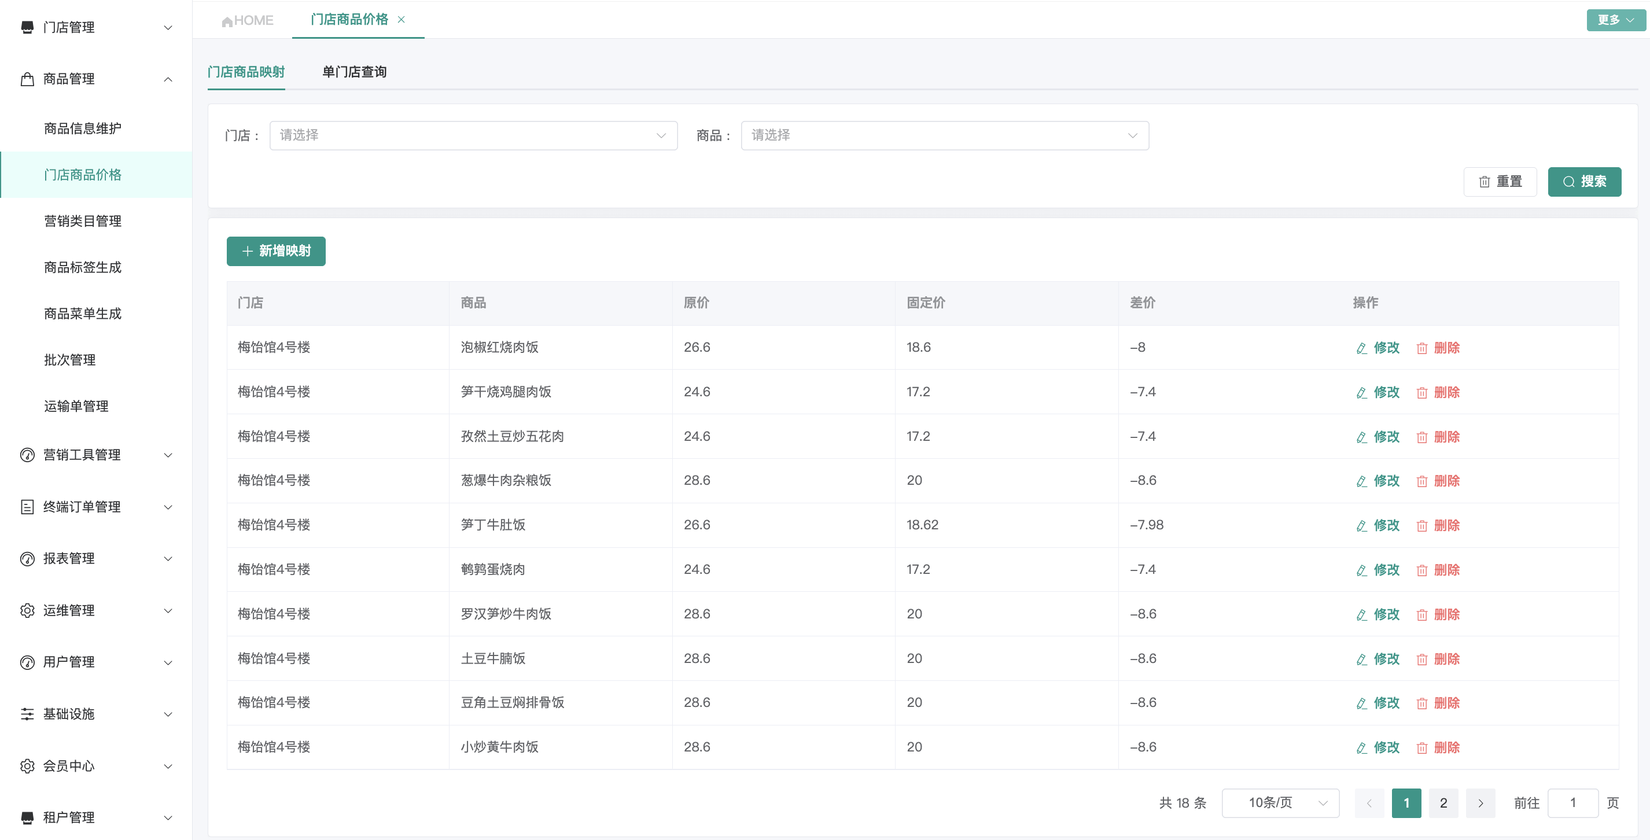Screen dimensions: 1650x840
Task: Select the 门店商品映射 tab
Action: click(x=246, y=72)
